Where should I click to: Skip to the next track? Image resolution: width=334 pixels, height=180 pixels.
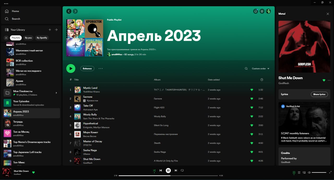[x=176, y=171]
